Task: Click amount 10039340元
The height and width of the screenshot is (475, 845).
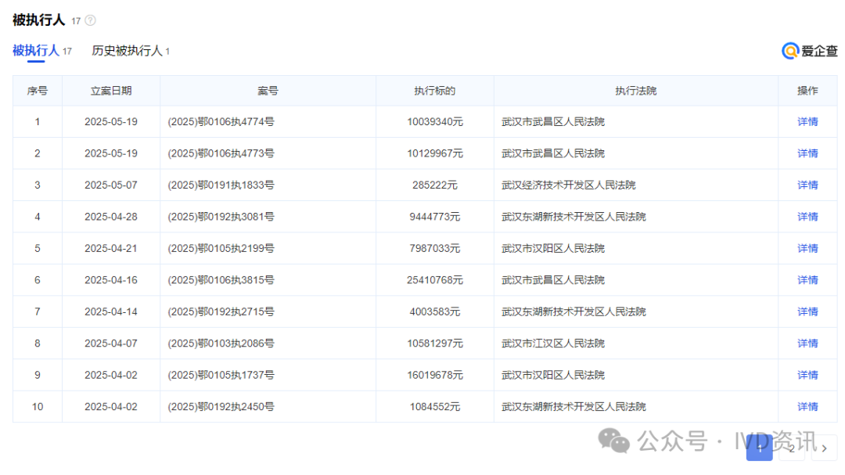Action: click(435, 122)
